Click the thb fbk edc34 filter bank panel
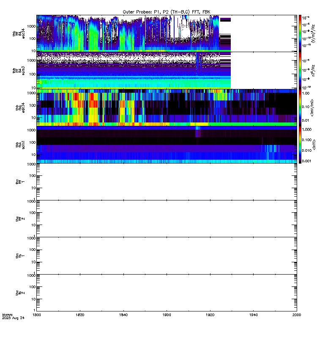317x339 pixels. (x=167, y=108)
